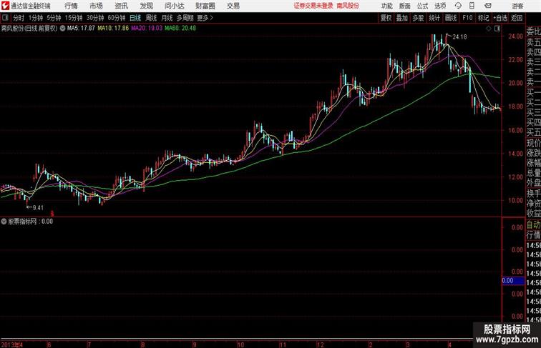Click the 2013年4 date on time axis
This screenshot has height=348, width=541.
12,344
